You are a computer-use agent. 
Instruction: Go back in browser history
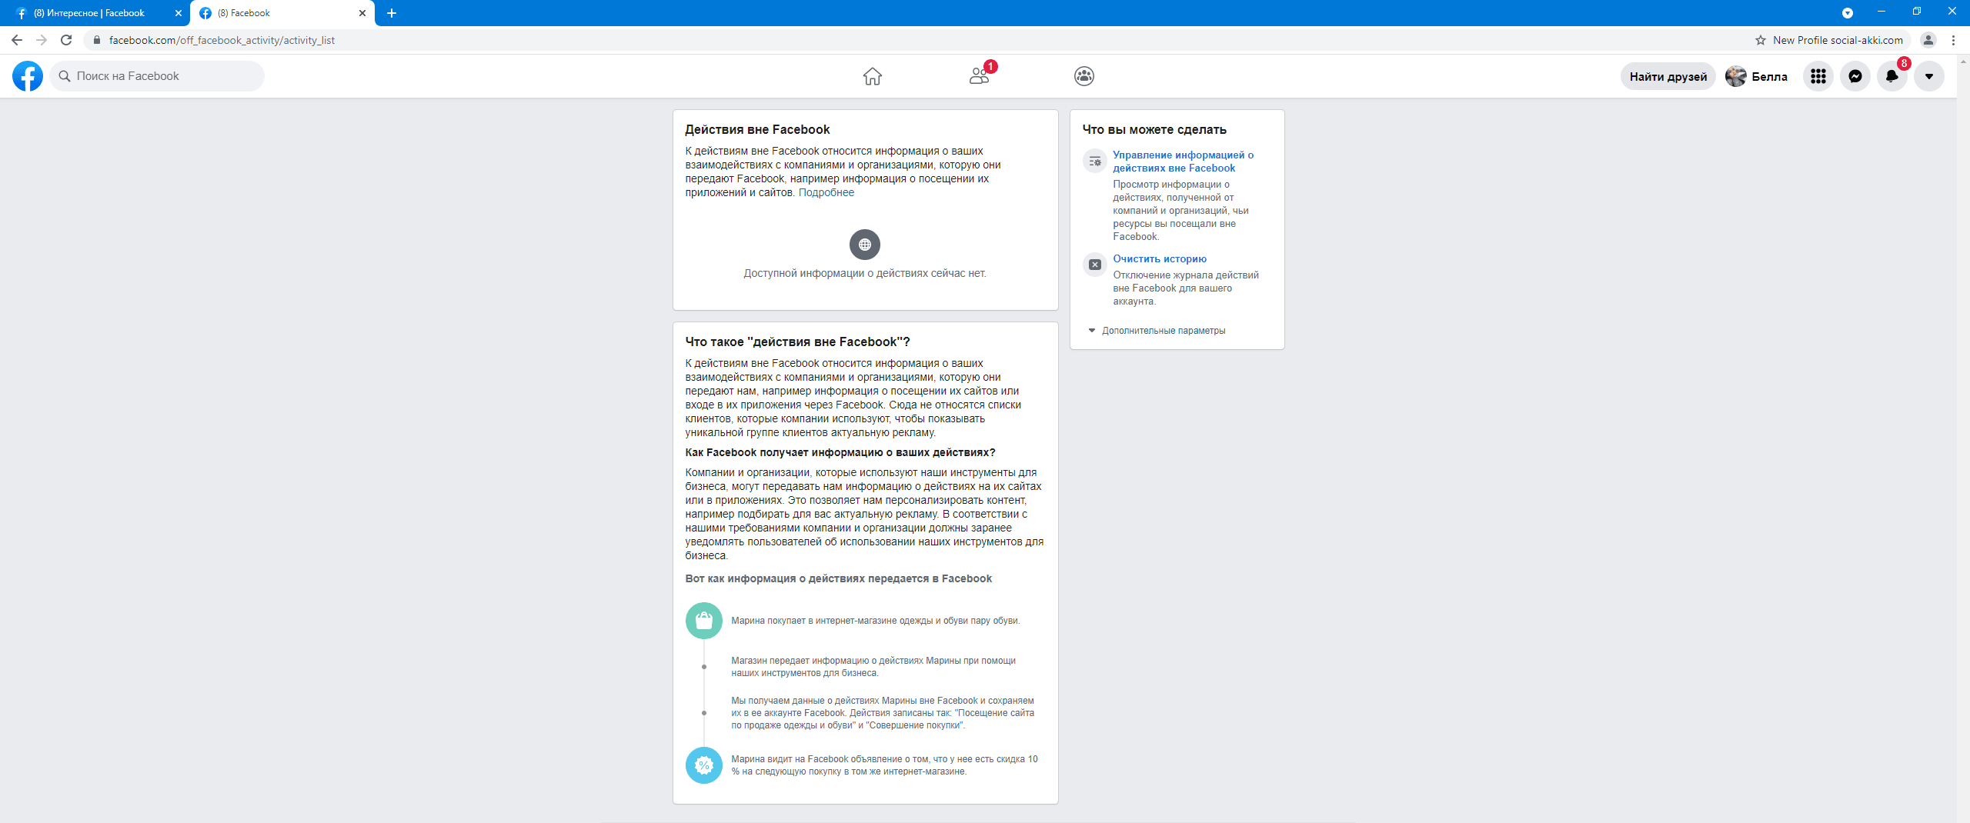(17, 40)
